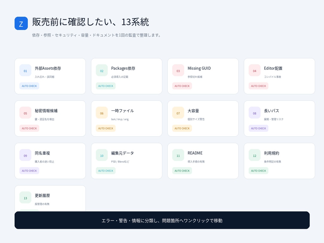Click the 更新履歴 card title

(x=42, y=196)
